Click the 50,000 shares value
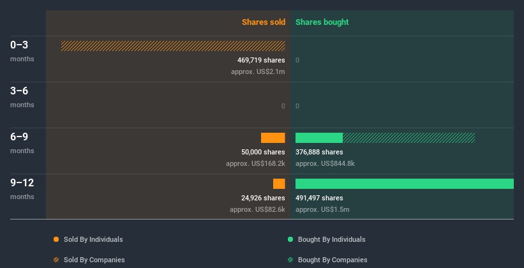This screenshot has width=524, height=268. coord(263,152)
